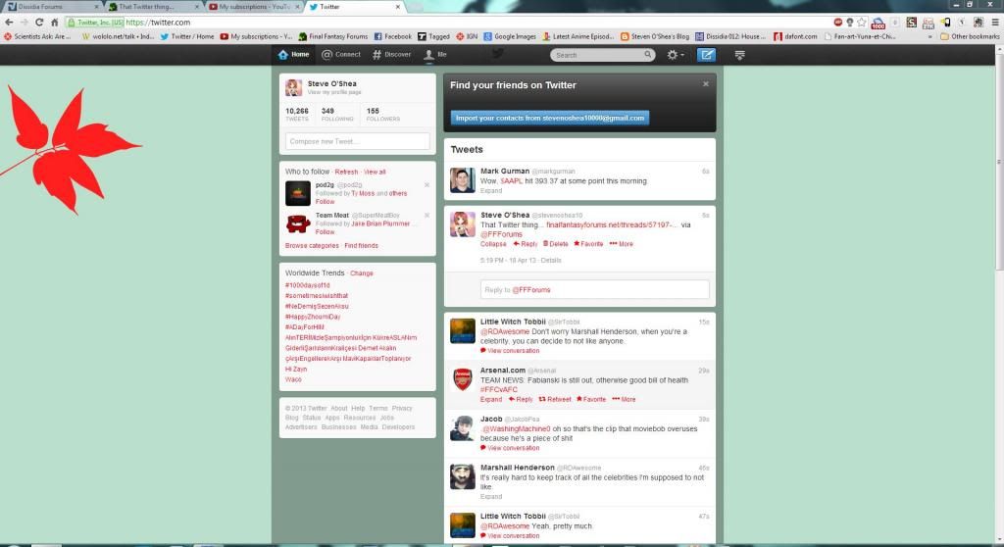
Task: Click the Twitter search box
Action: 603,55
